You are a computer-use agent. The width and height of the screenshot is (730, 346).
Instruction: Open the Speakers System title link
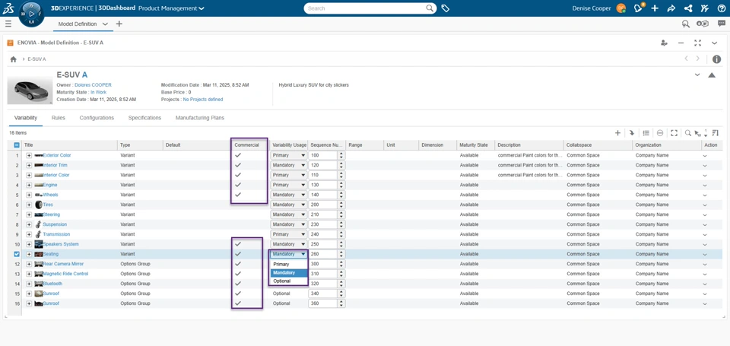[61, 244]
